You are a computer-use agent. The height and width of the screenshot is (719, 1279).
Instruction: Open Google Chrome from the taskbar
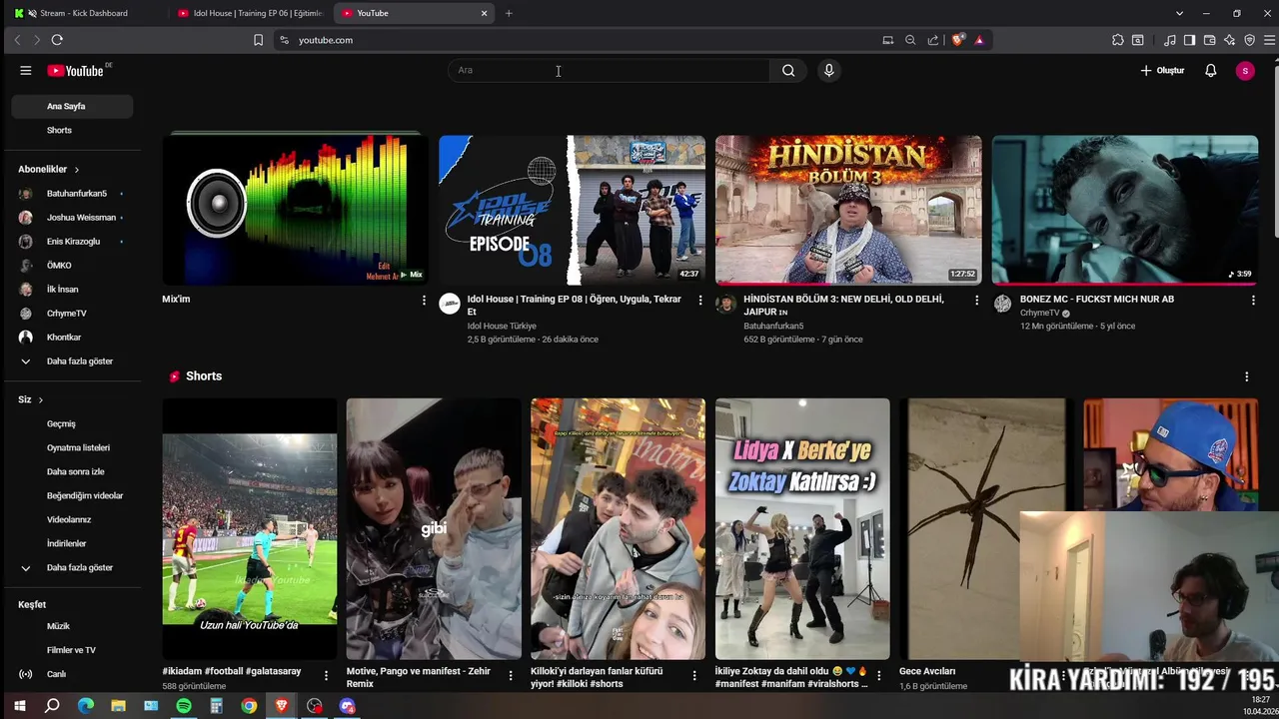pyautogui.click(x=249, y=706)
